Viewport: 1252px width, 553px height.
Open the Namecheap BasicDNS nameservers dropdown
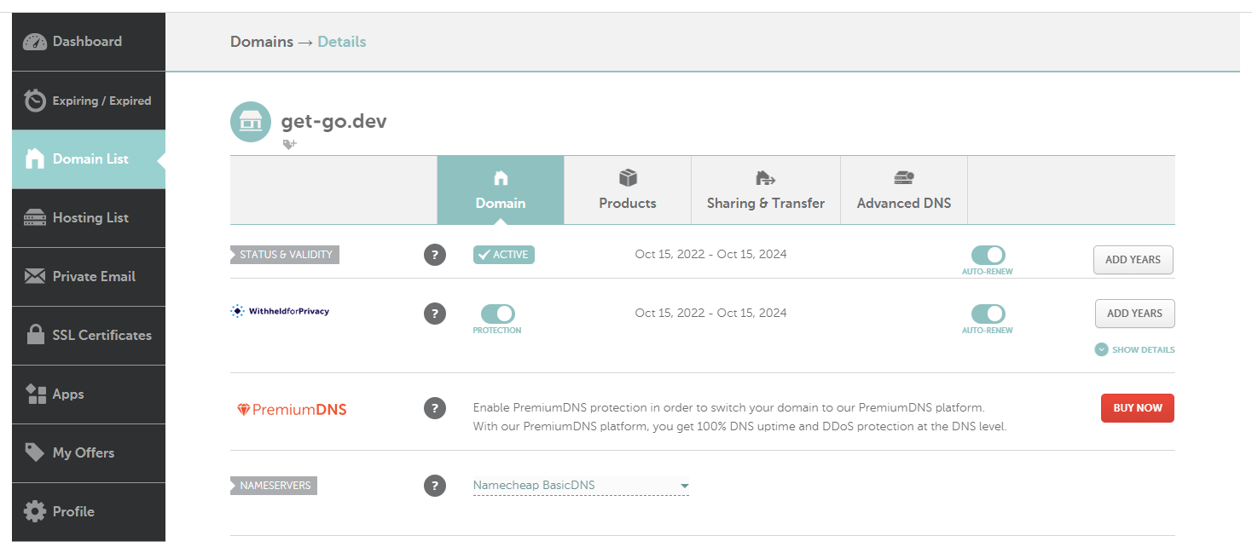click(x=581, y=486)
